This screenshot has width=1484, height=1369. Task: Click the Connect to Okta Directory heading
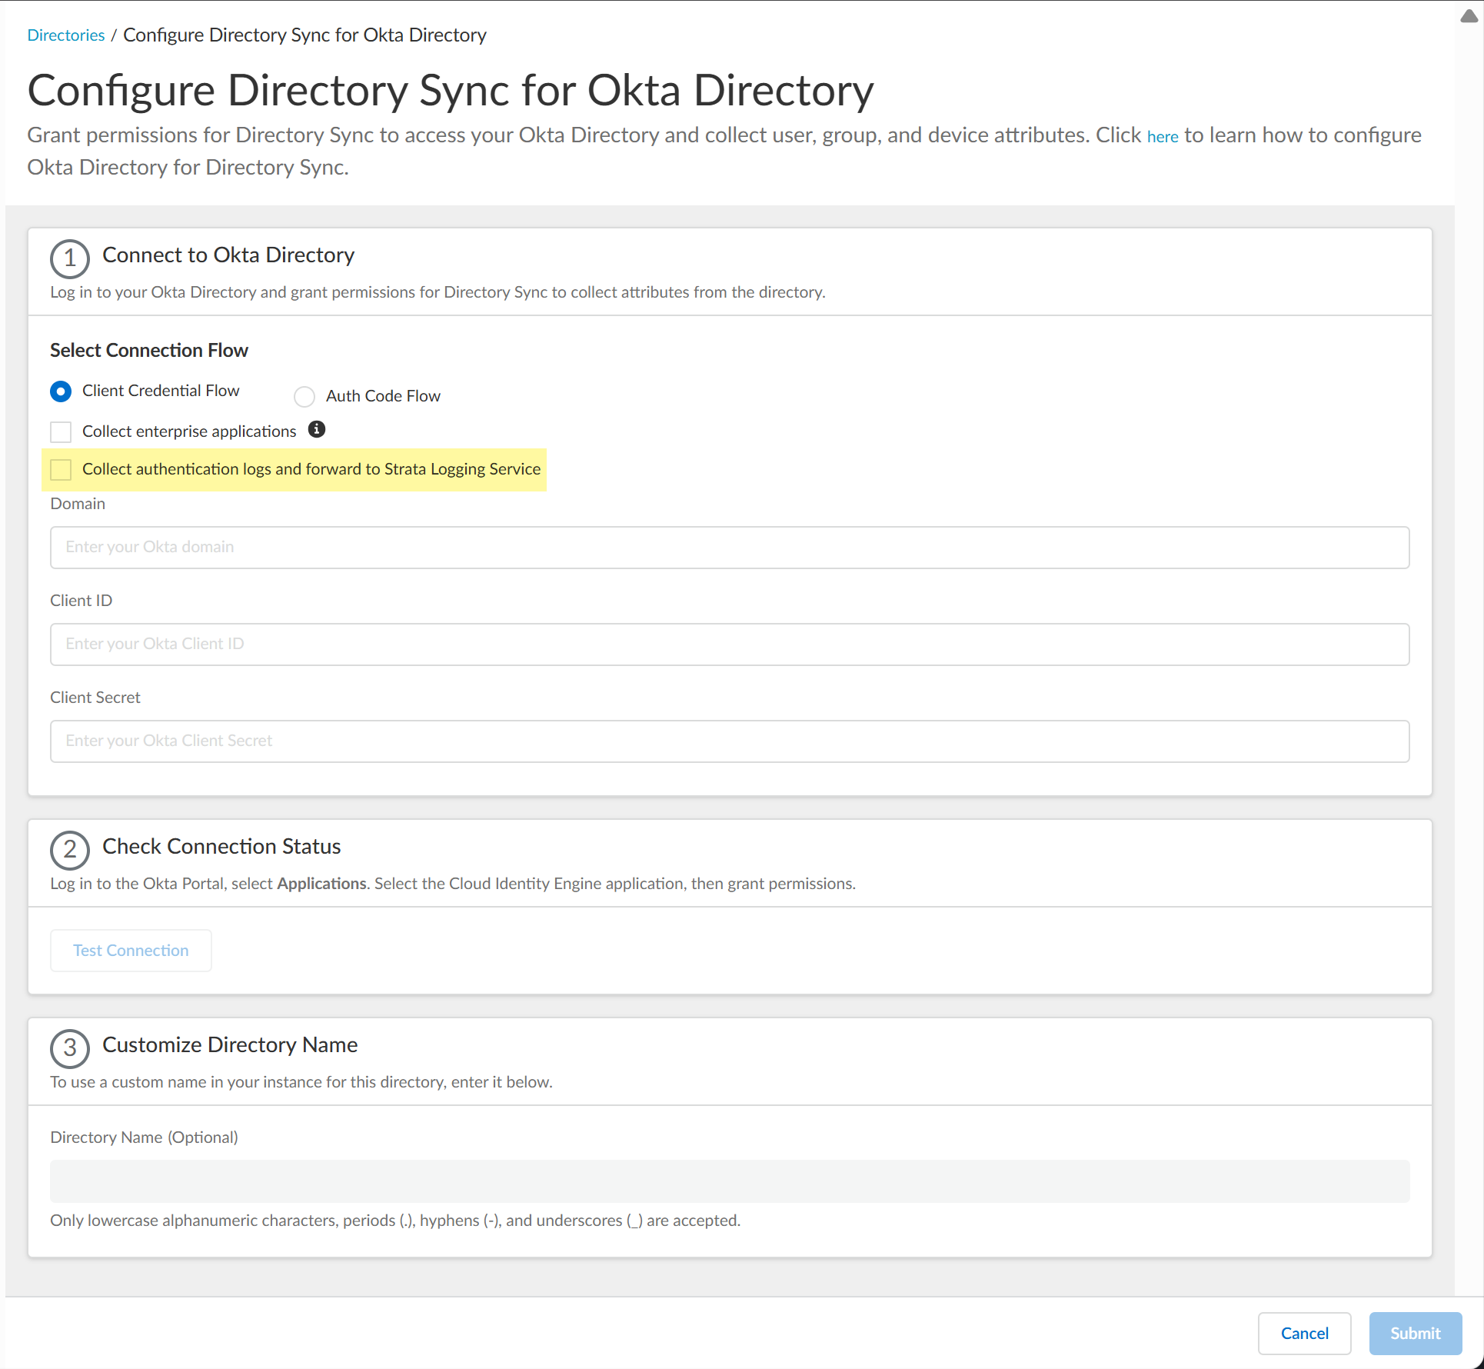228,255
